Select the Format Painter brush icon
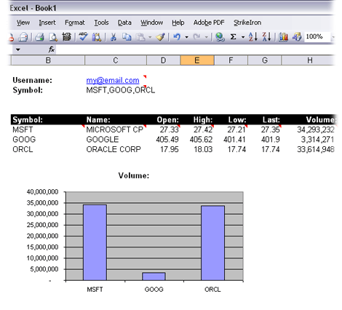This screenshot has height=310, width=342. coord(160,37)
